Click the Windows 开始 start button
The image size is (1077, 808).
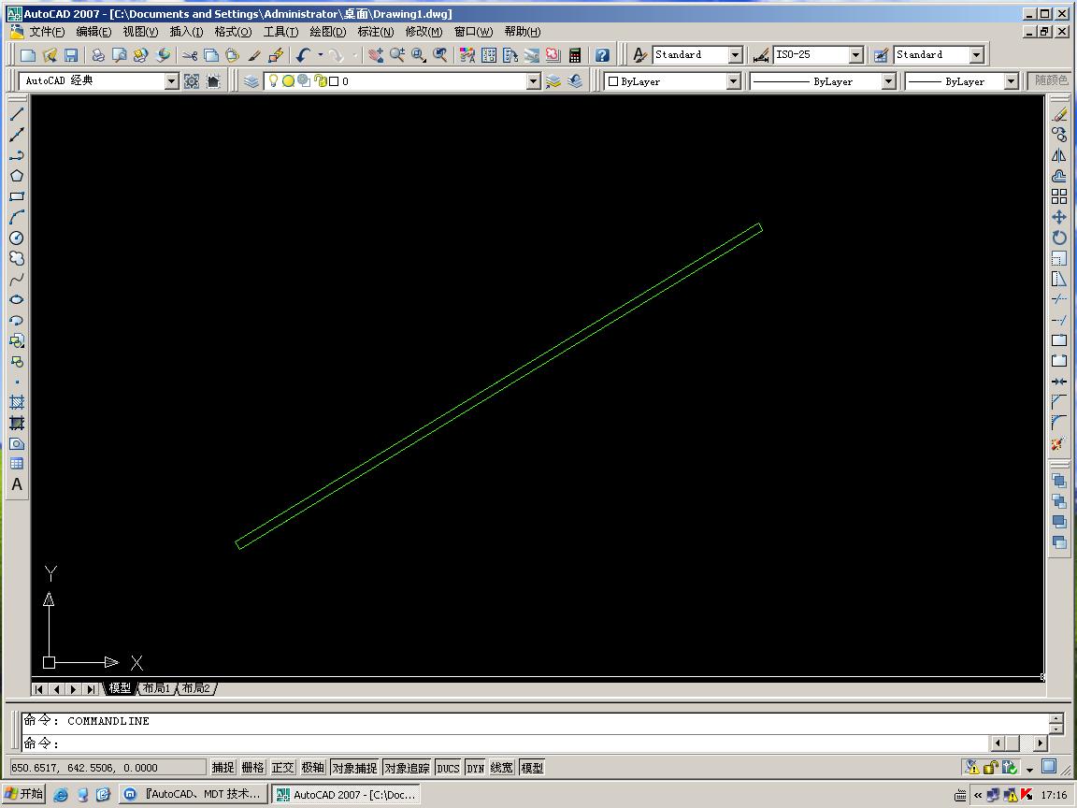[24, 794]
